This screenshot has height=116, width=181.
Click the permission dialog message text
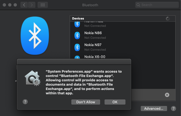point(84,82)
